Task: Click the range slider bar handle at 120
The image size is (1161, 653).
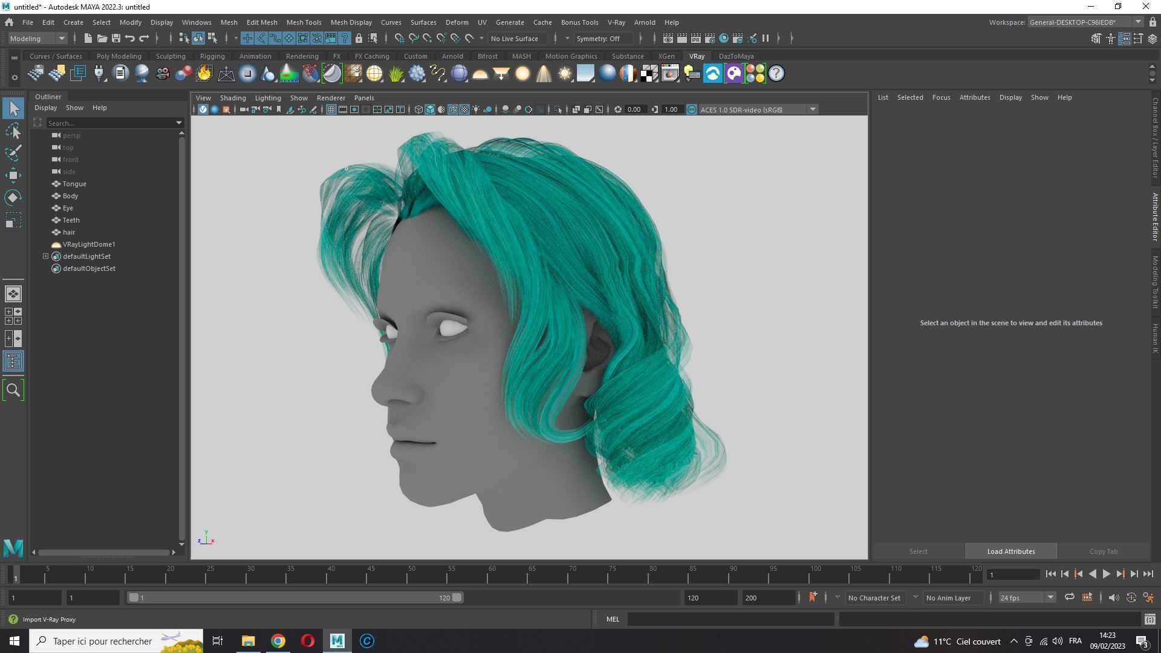Action: tap(457, 598)
